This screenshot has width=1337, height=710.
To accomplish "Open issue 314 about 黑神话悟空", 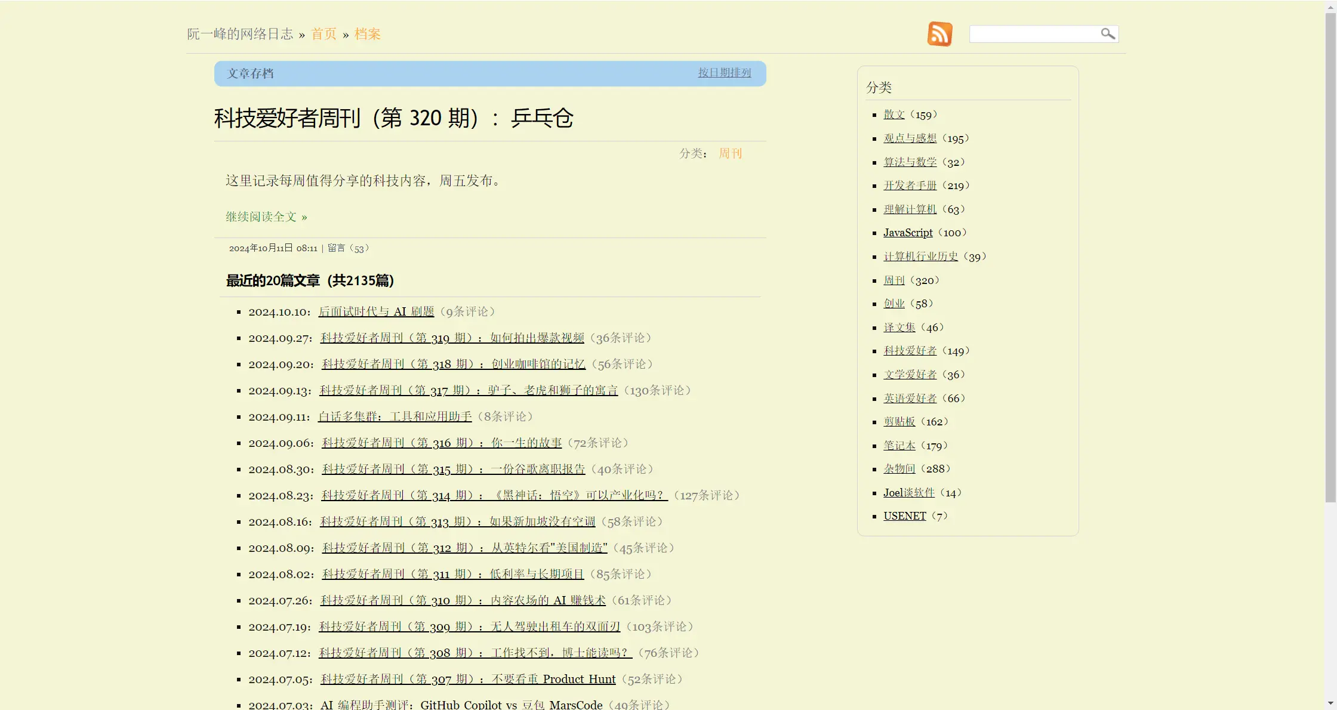I will coord(492,495).
